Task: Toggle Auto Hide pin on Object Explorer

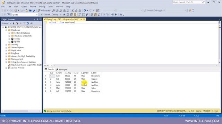Action: [x=37, y=19]
